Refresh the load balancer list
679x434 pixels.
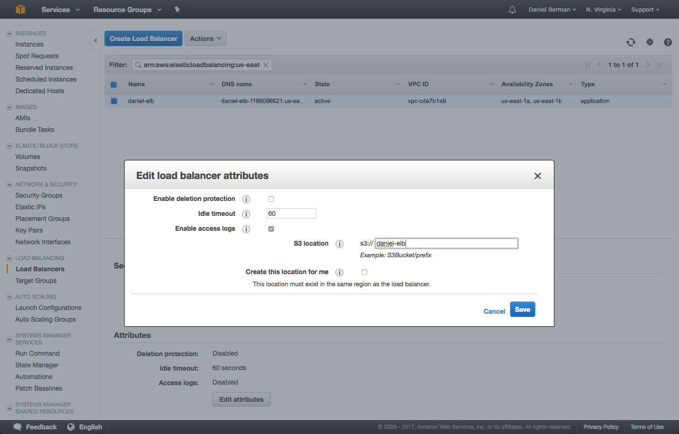click(630, 42)
